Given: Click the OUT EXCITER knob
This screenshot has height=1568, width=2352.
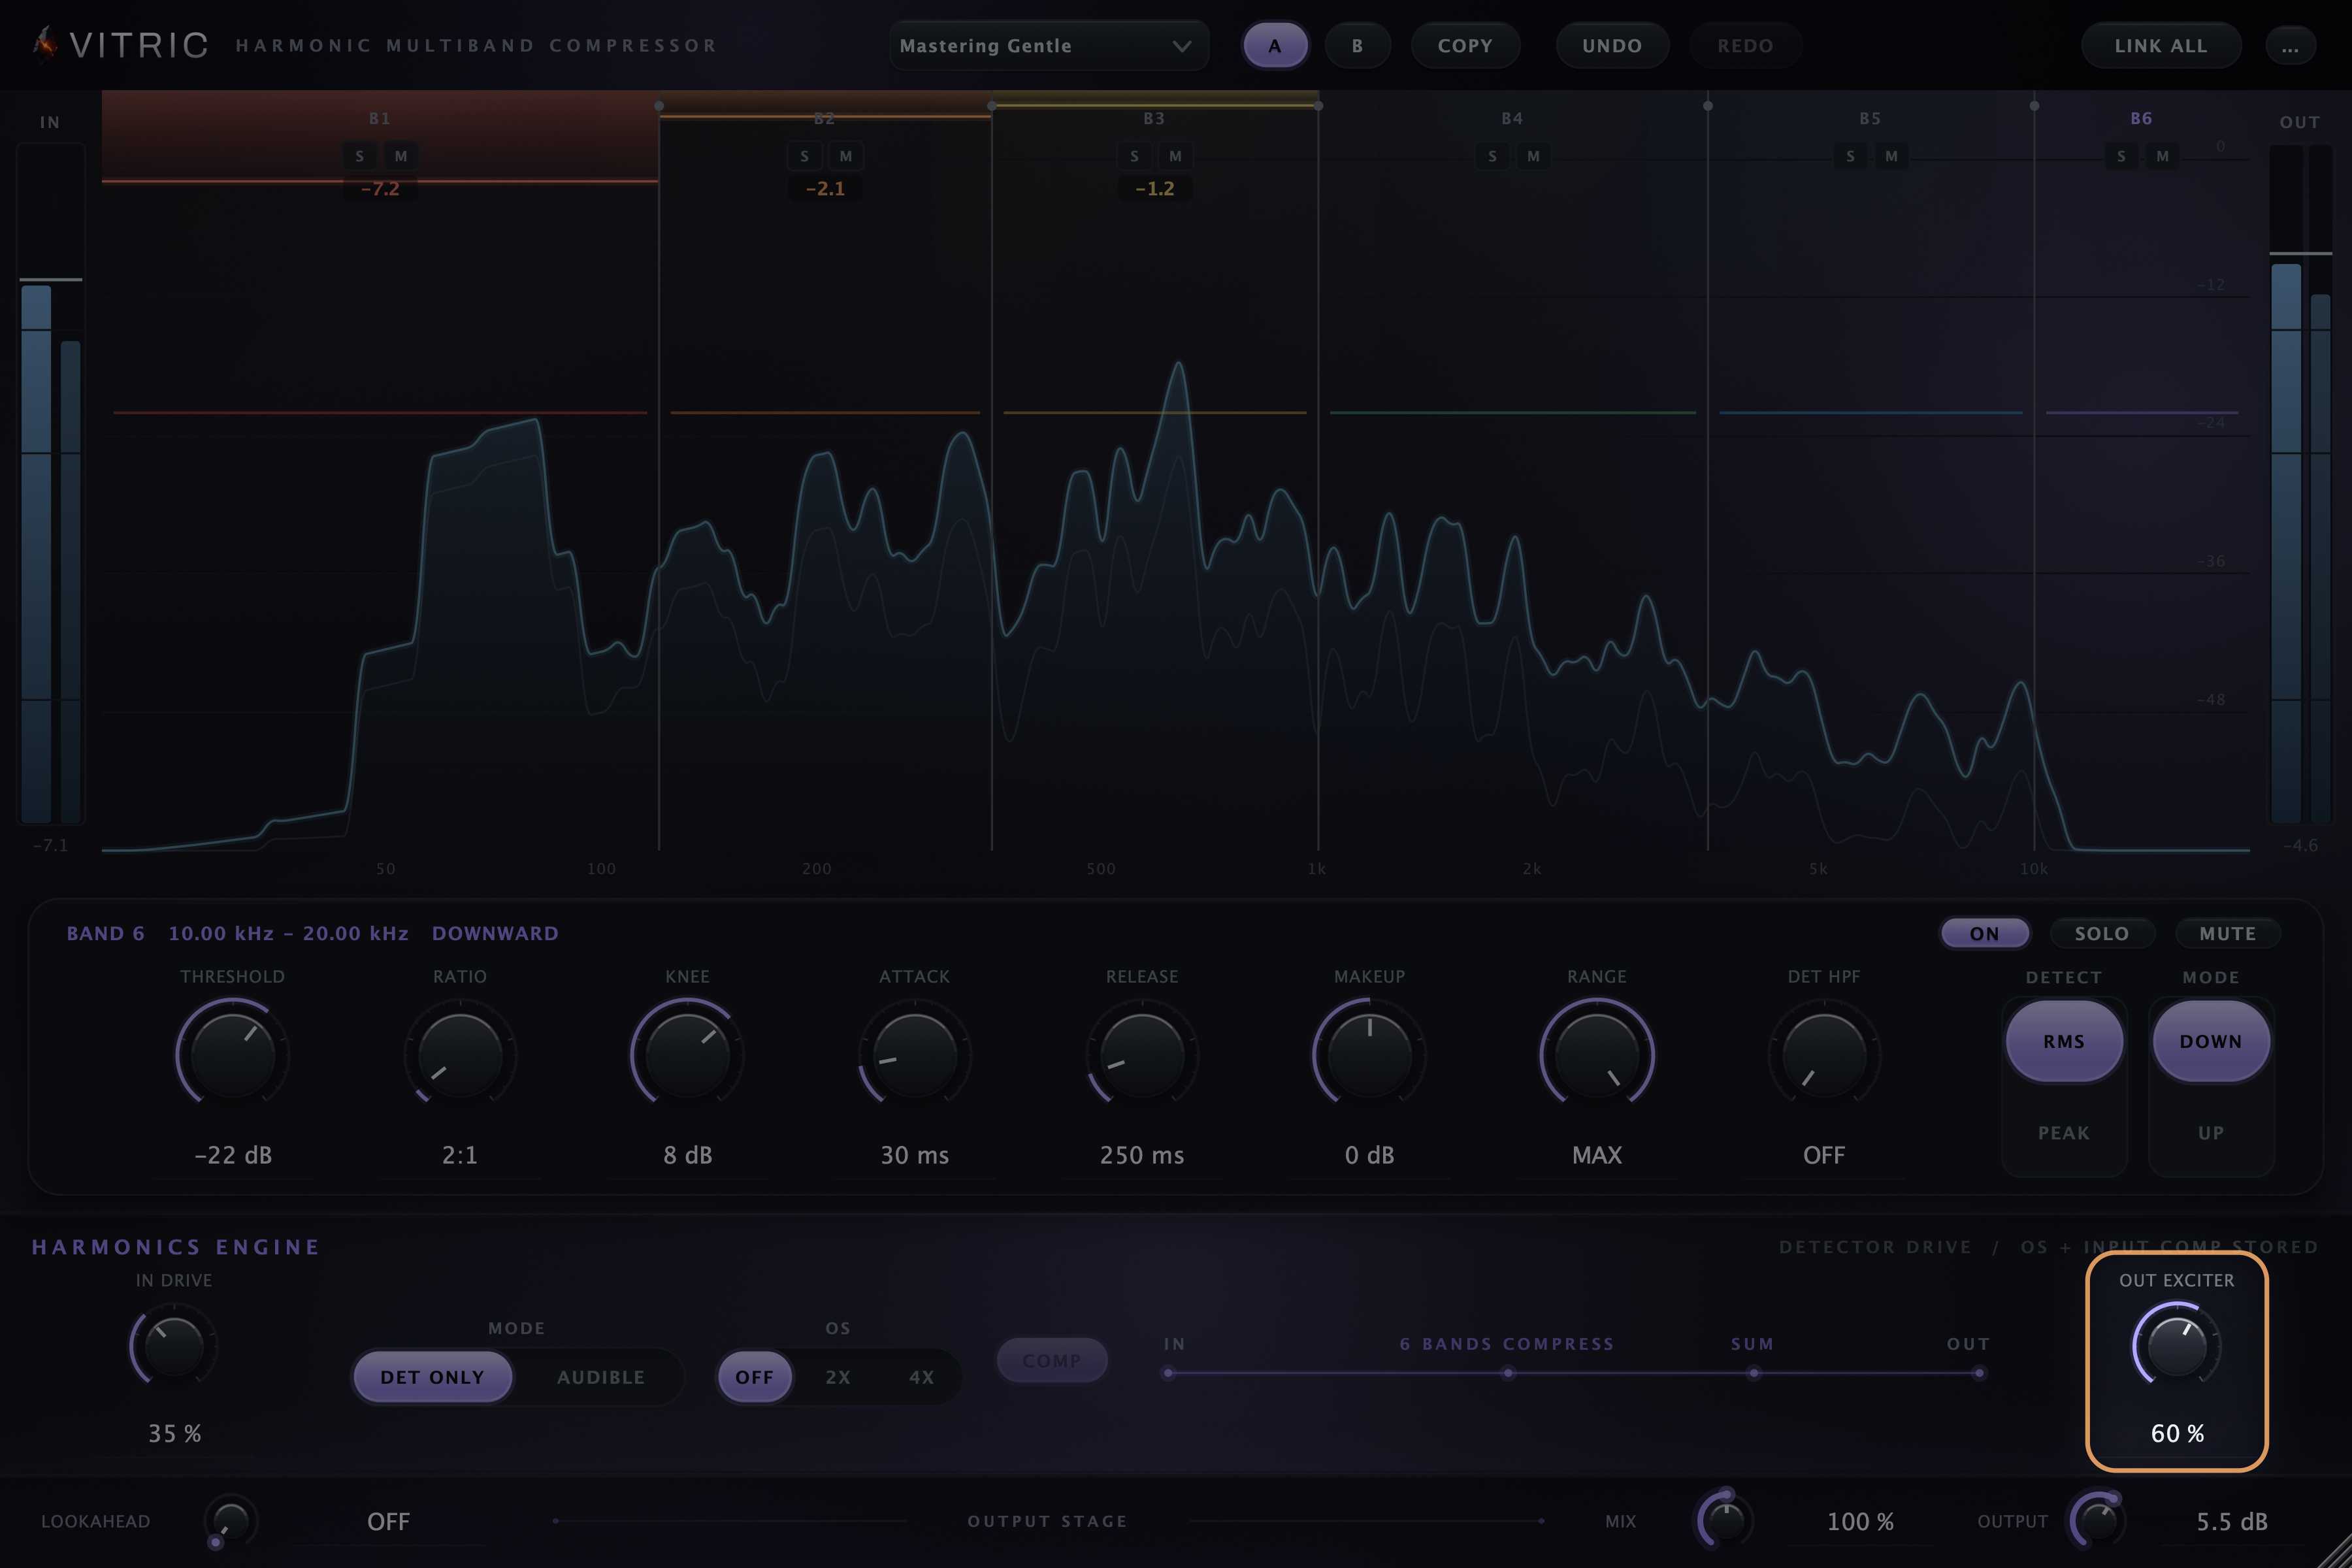Looking at the screenshot, I should click(x=2177, y=1345).
